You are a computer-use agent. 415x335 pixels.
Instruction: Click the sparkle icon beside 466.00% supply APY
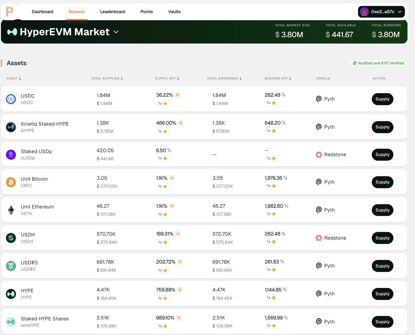(180, 123)
